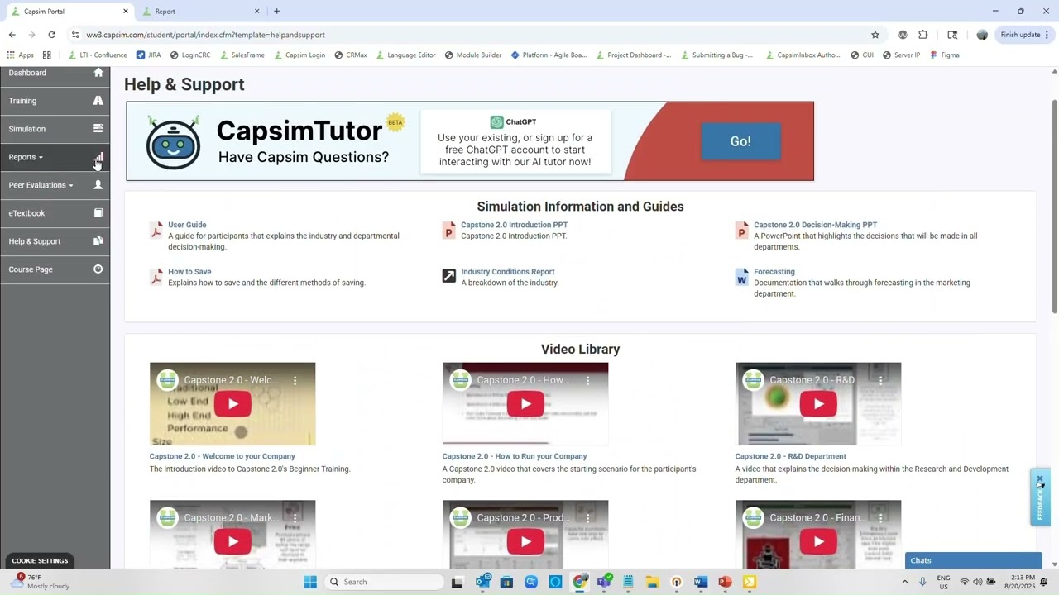Viewport: 1059px width, 595px height.
Task: Go back to the previous page
Action: (x=12, y=35)
